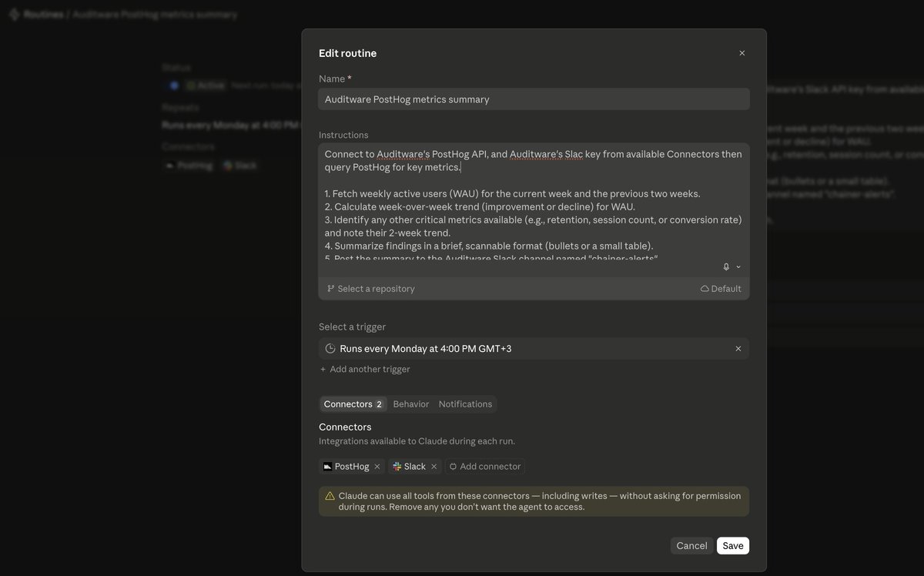Click the Connectors section heading
924x576 pixels.
345,427
